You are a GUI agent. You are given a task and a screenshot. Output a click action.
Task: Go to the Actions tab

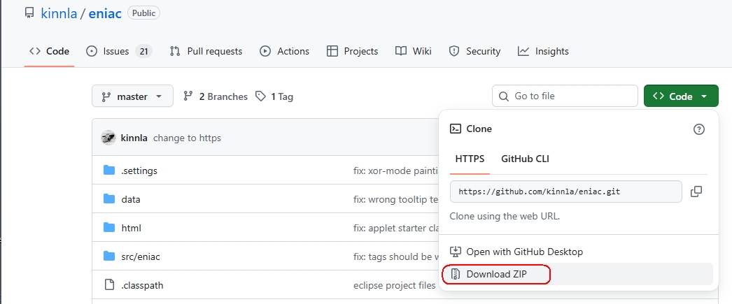coord(285,51)
